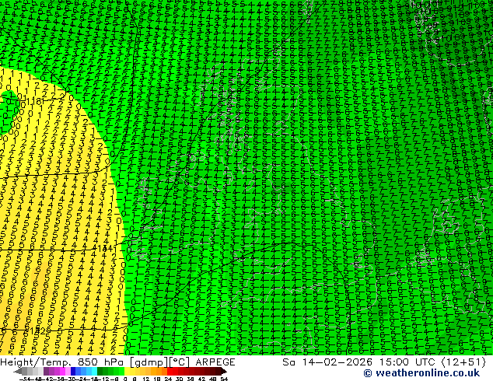
Task: Click the bright red legend swatch at 24
Action: tap(170, 371)
